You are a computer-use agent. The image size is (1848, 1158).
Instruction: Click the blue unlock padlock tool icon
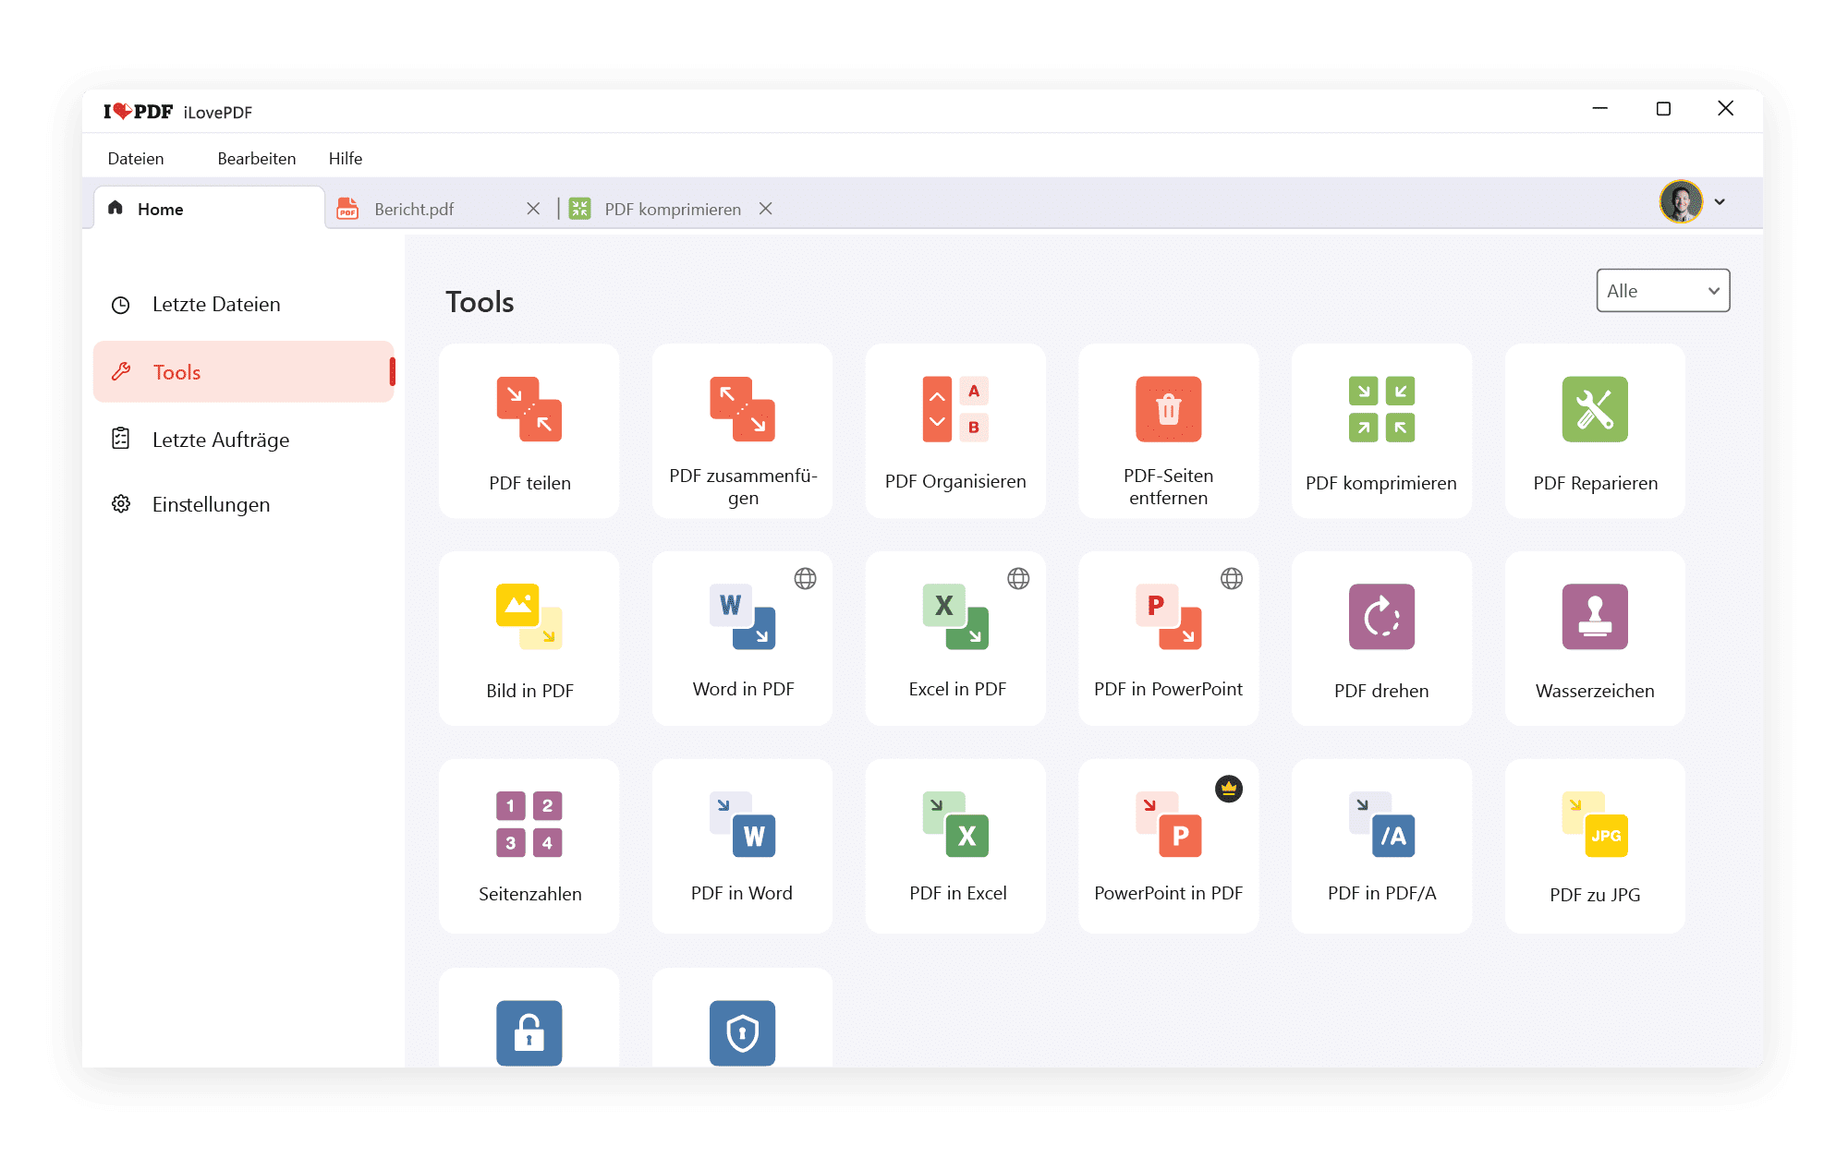tap(529, 1032)
